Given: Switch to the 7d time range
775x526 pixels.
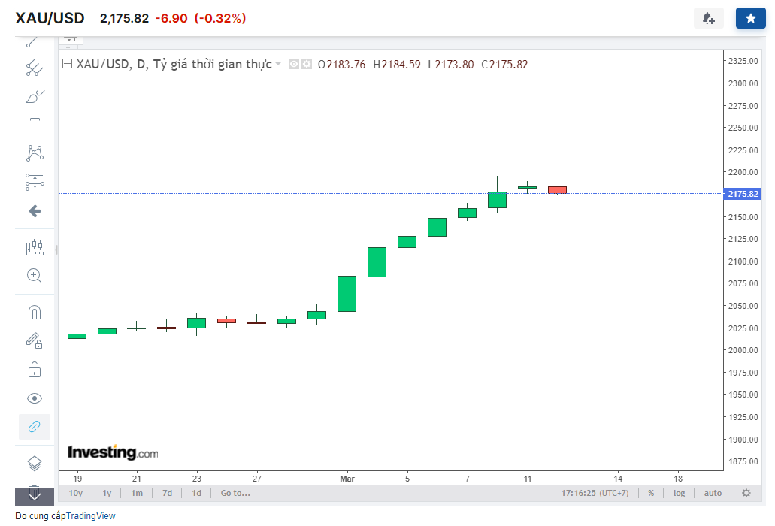Looking at the screenshot, I should (167, 493).
